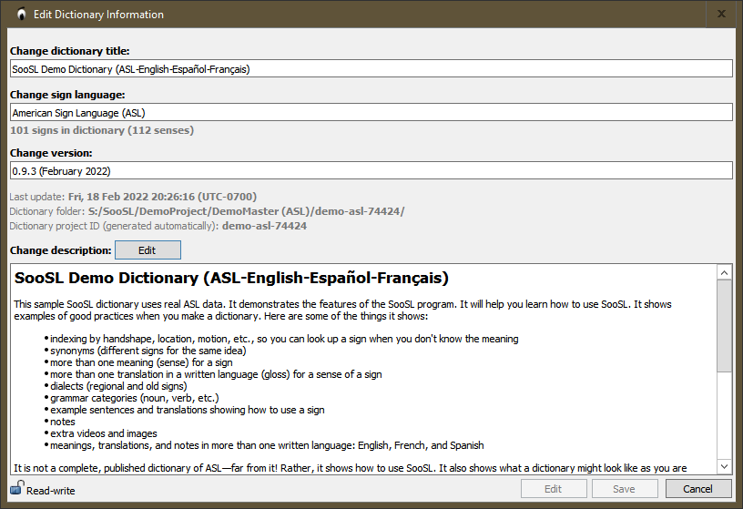Click paragraph 'It is not a complete, published dictionary'
The height and width of the screenshot is (509, 743).
click(351, 468)
